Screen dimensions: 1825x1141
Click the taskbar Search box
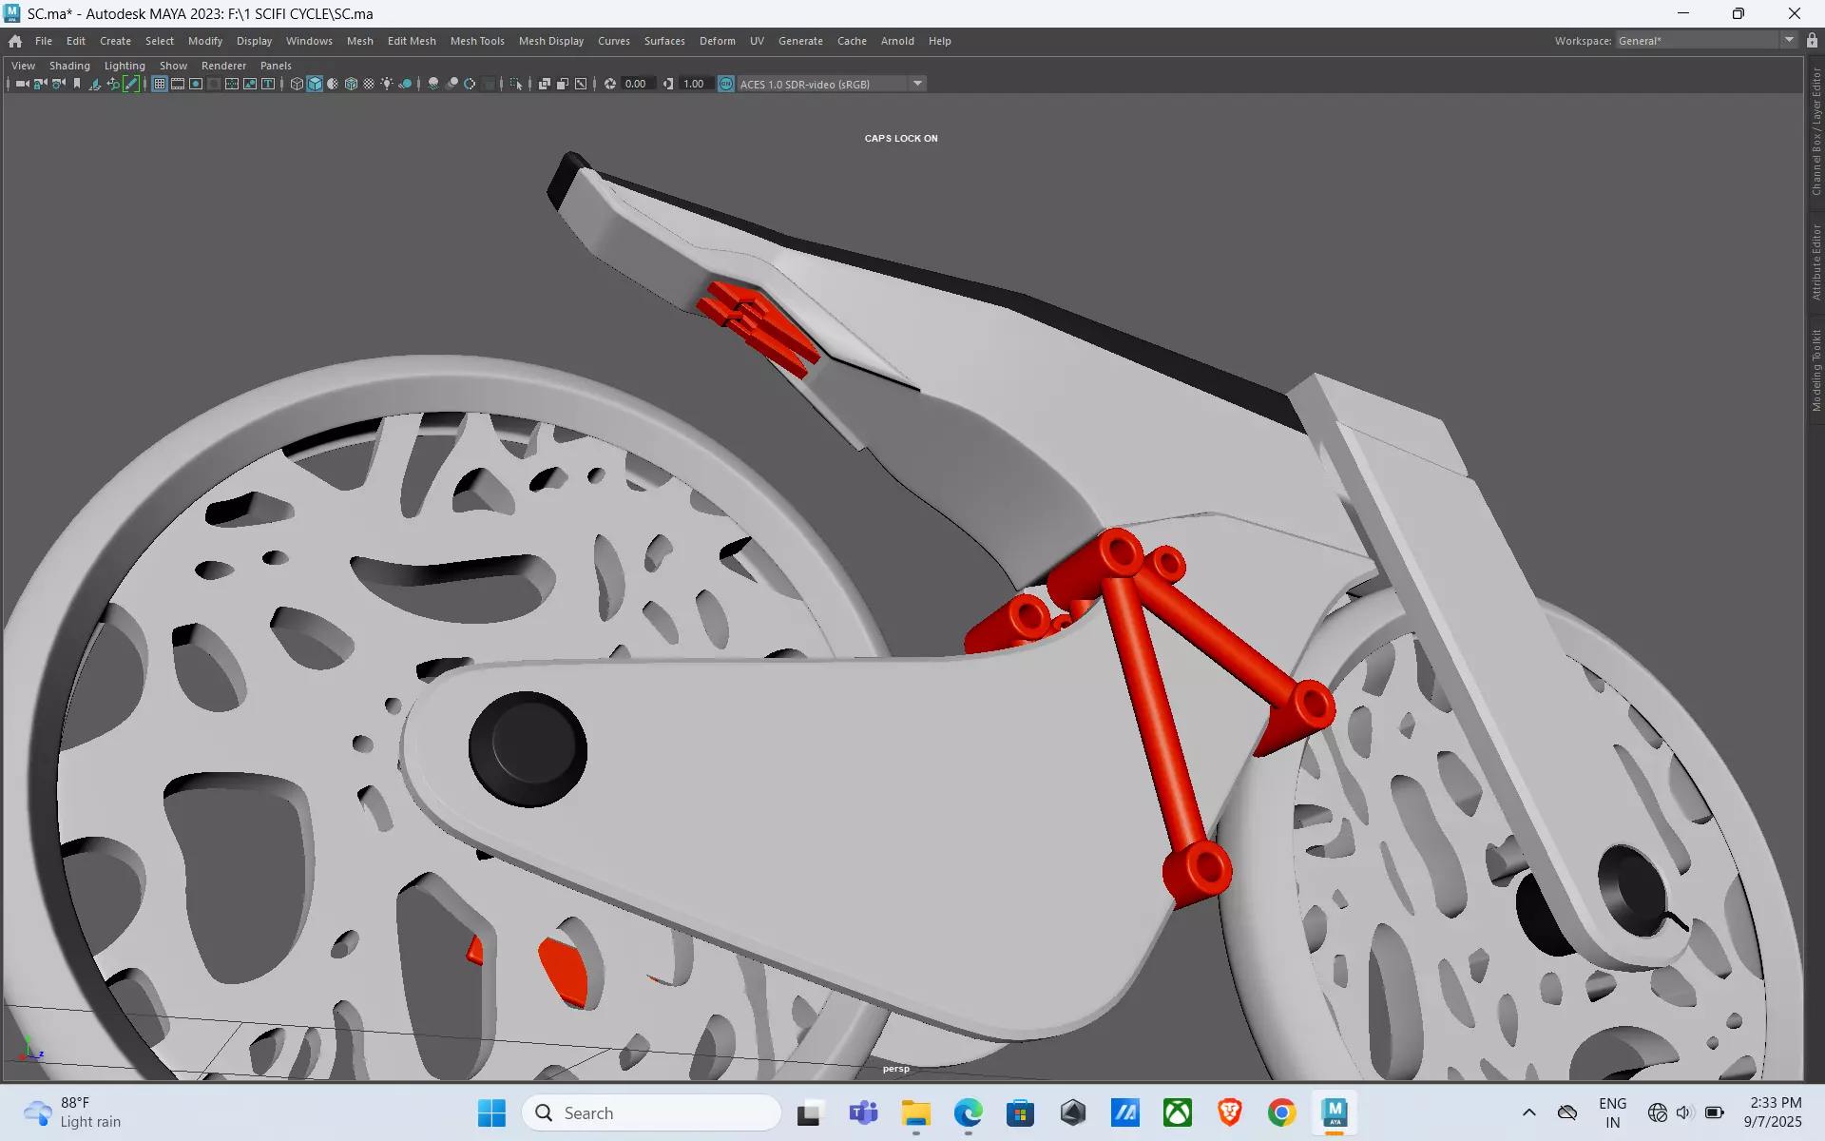click(x=651, y=1112)
